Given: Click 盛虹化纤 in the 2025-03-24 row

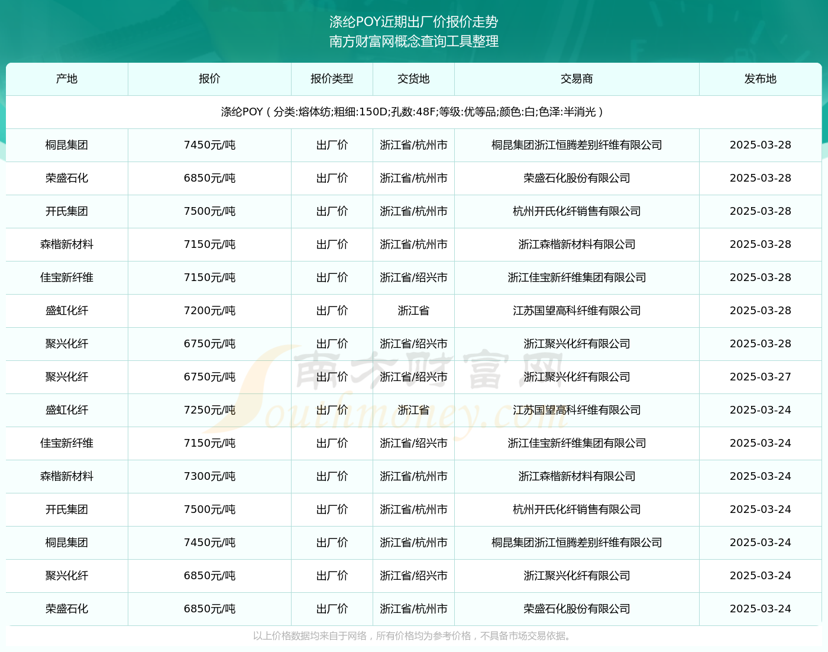Looking at the screenshot, I should (x=67, y=410).
